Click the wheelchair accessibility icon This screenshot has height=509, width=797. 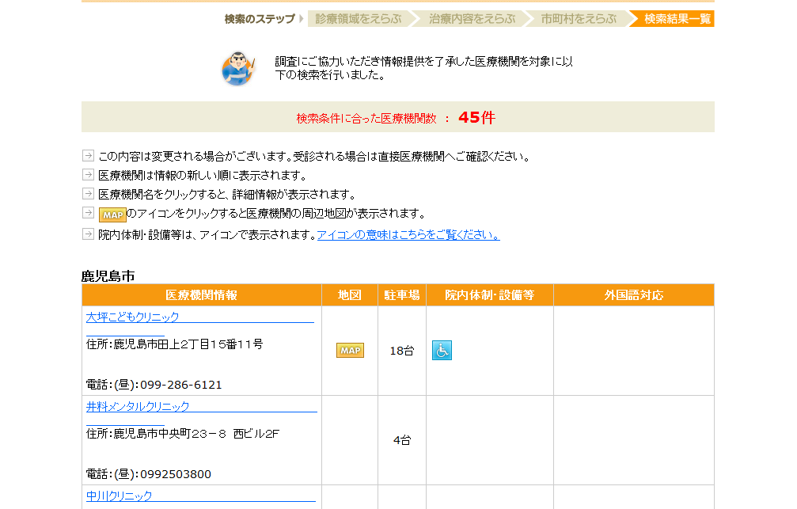[x=442, y=351]
